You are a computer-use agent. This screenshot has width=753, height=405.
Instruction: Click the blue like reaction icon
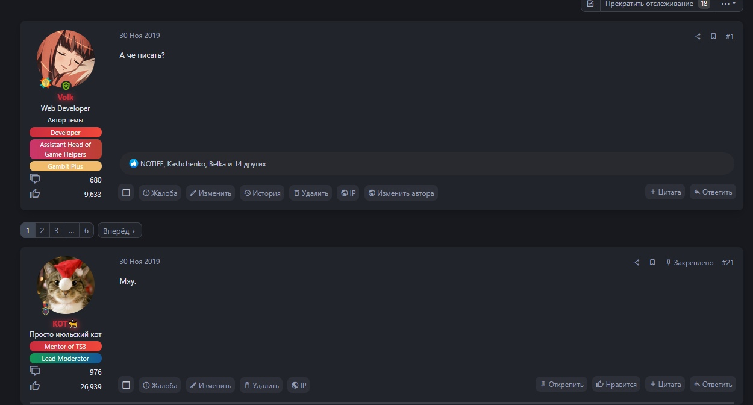pos(134,163)
